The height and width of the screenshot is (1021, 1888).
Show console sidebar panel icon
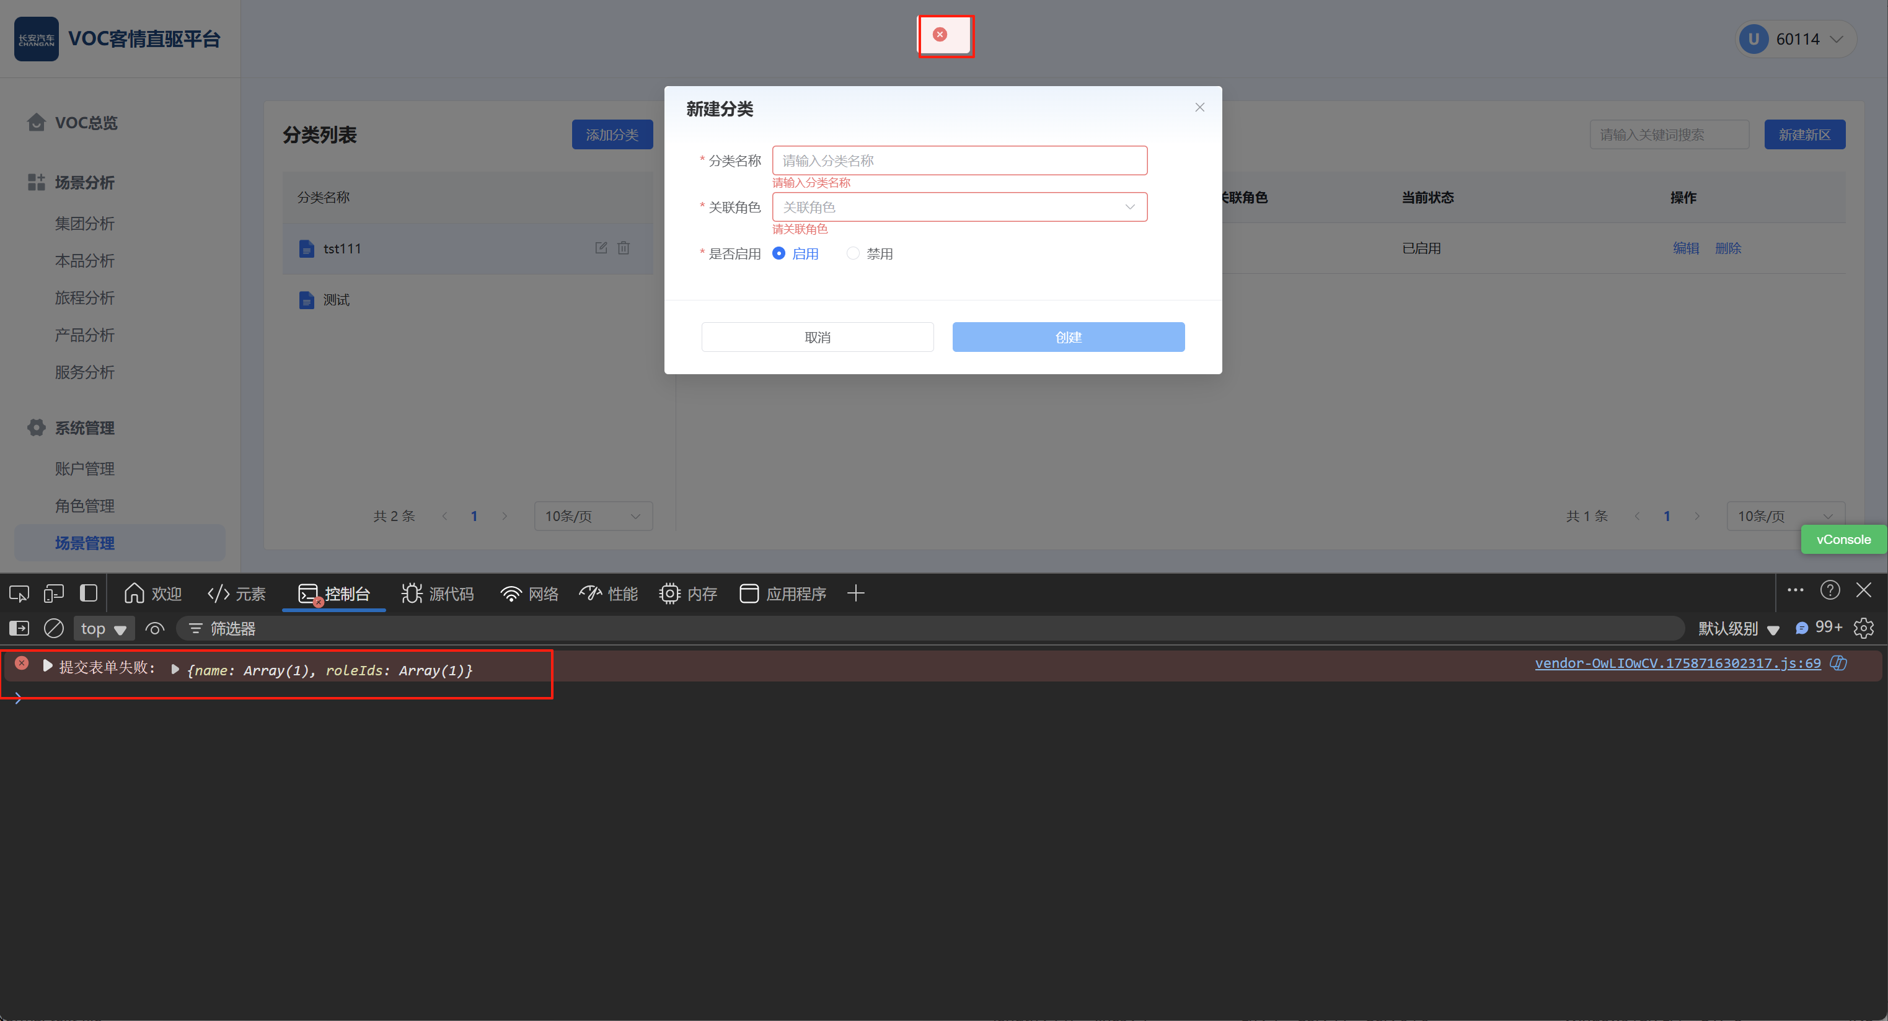19,628
